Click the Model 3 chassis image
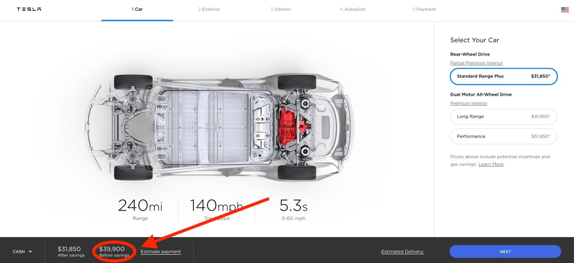The height and width of the screenshot is (263, 574). [219, 127]
